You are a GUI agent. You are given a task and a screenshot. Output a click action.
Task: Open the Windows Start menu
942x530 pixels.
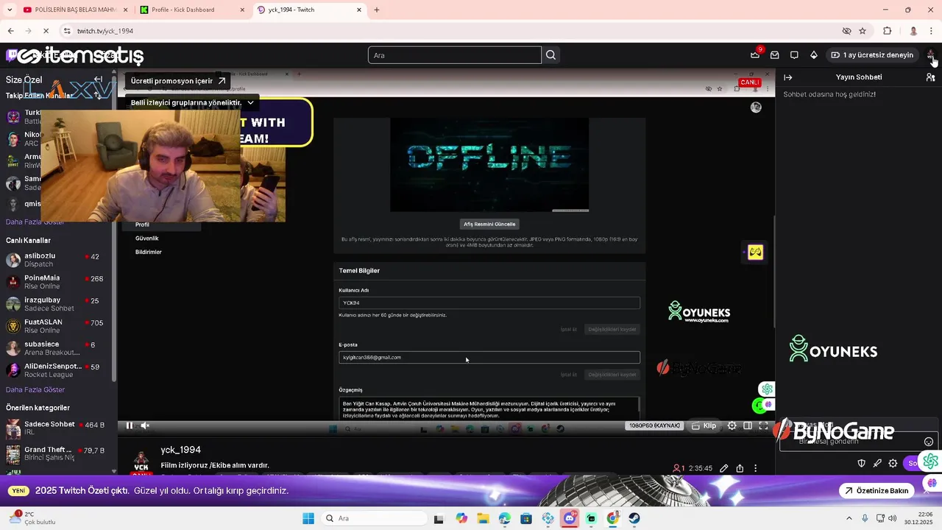308,518
